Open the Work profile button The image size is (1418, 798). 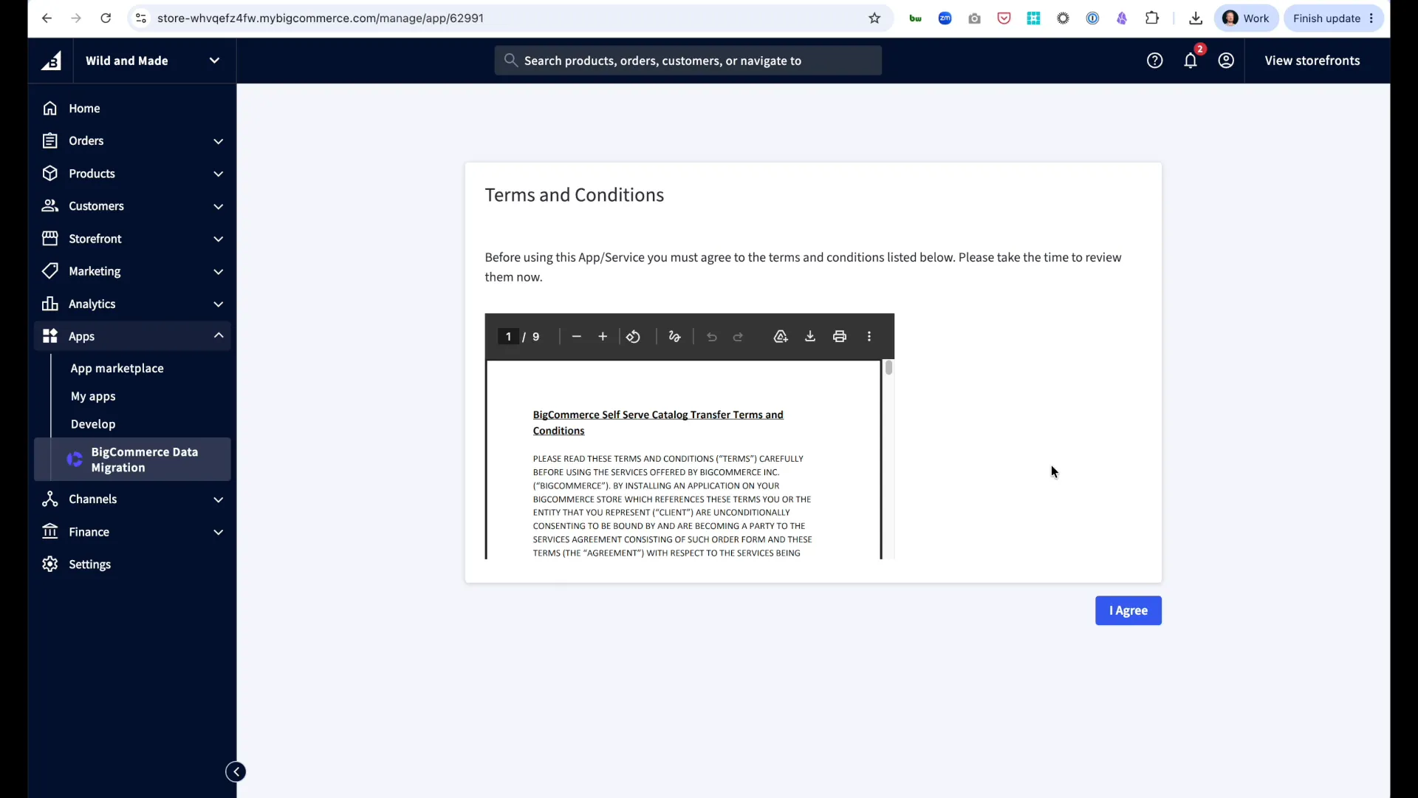1246,18
